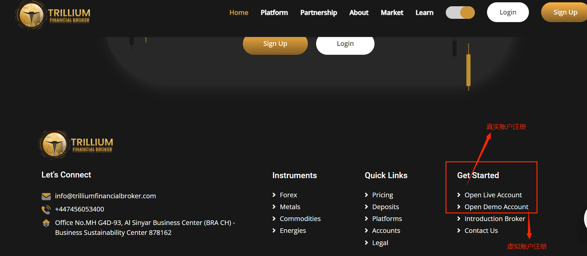
Task: Open the Forex instruments link
Action: (x=288, y=195)
